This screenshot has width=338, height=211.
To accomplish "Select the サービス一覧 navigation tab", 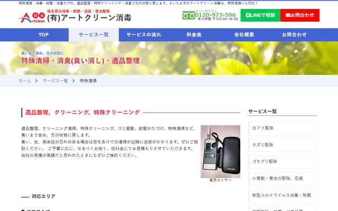I will (x=93, y=35).
